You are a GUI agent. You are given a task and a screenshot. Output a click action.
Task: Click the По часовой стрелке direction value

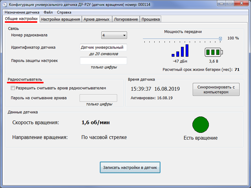(104, 137)
